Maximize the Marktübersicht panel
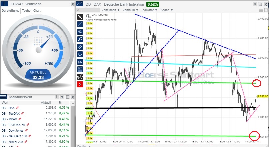The width and height of the screenshot is (269, 147). (x=68, y=97)
